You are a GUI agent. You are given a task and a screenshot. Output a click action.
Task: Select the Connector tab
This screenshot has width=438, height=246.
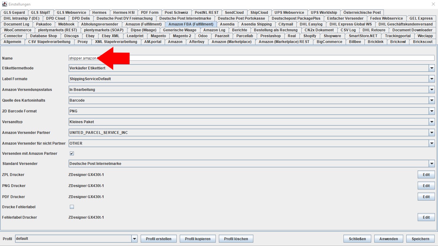tap(13, 36)
